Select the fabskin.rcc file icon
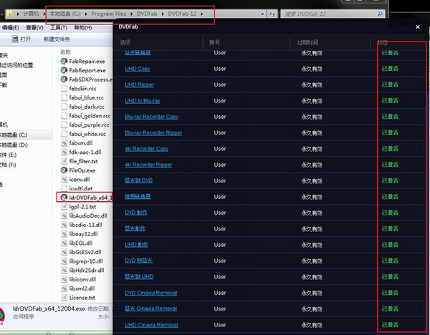This screenshot has height=335, width=430. click(x=64, y=88)
